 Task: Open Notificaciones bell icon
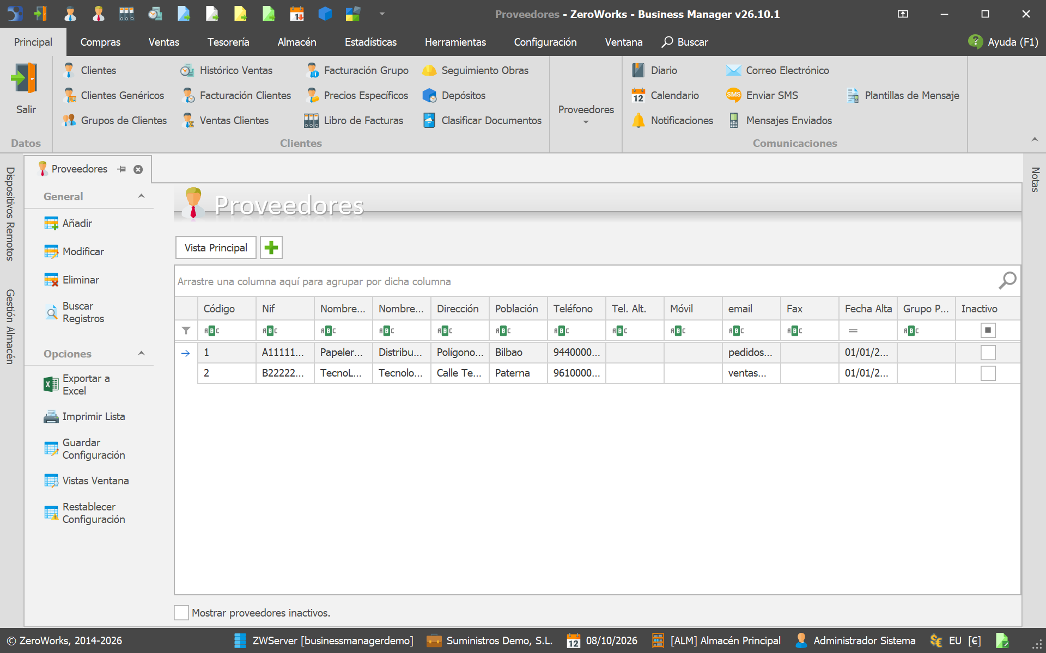click(638, 120)
